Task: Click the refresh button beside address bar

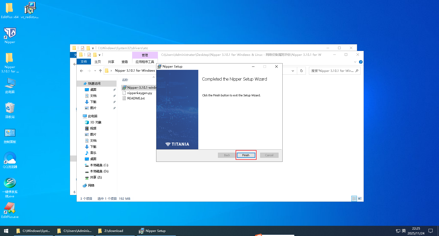Action: pyautogui.click(x=302, y=71)
